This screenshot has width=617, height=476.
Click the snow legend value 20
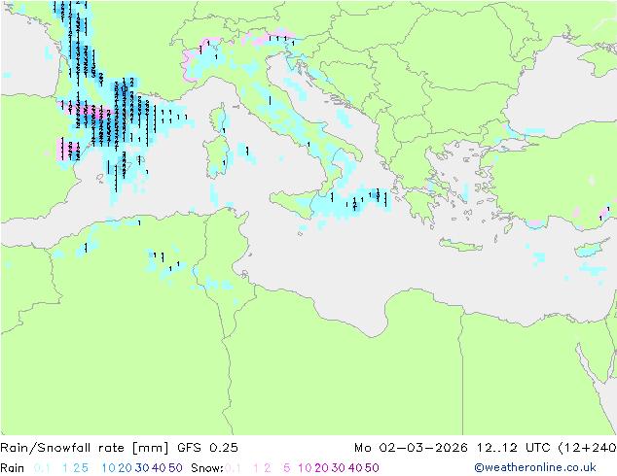tap(321, 468)
